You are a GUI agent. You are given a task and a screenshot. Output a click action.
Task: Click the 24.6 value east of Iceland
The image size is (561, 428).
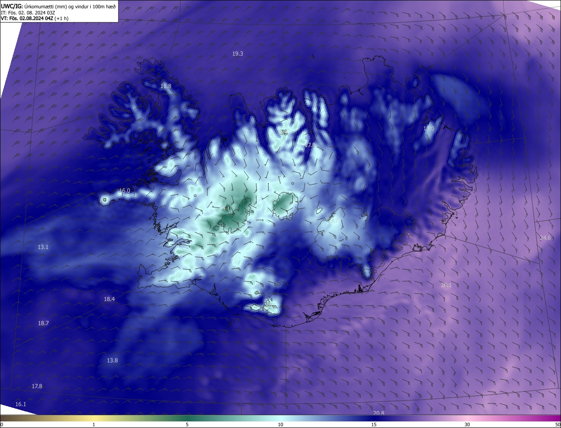(x=545, y=238)
